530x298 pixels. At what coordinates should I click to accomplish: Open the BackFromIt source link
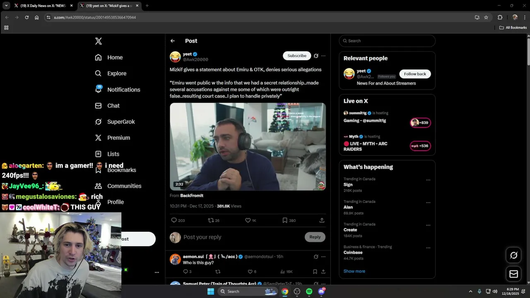point(192,196)
